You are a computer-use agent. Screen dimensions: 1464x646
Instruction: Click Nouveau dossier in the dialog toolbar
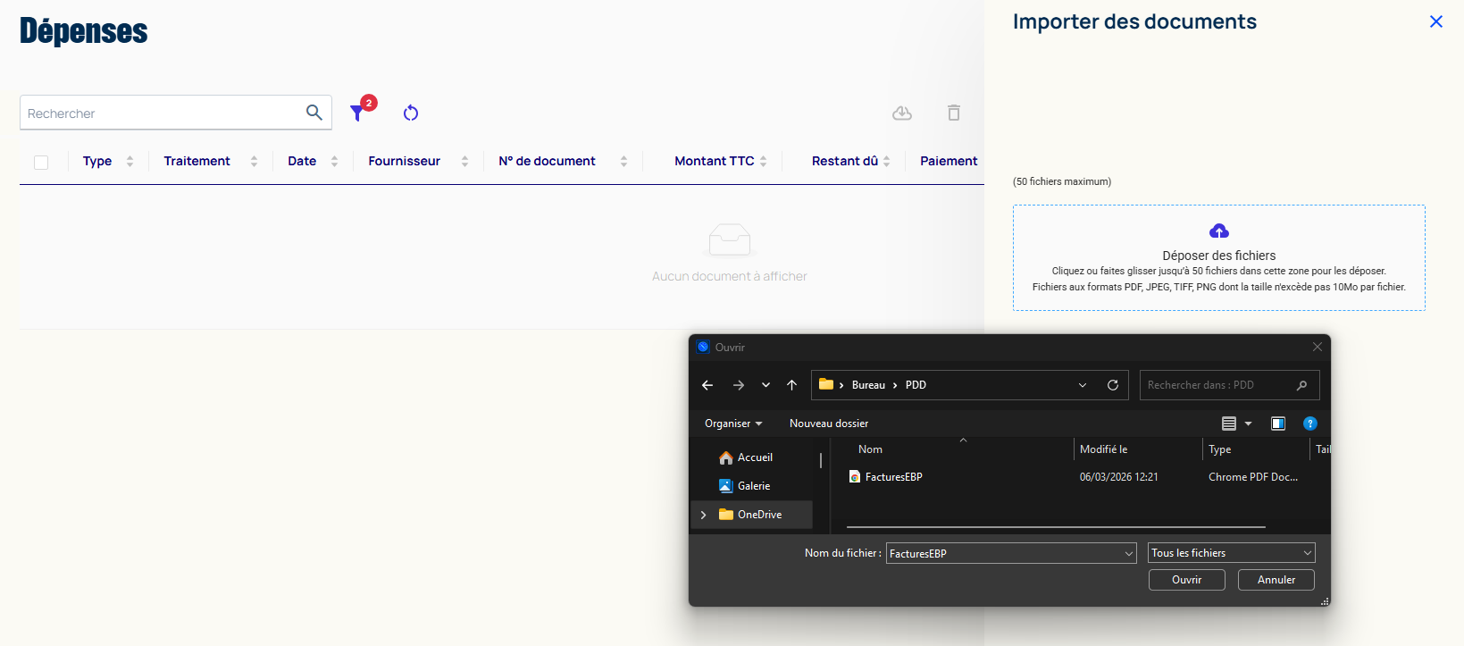coord(829,424)
